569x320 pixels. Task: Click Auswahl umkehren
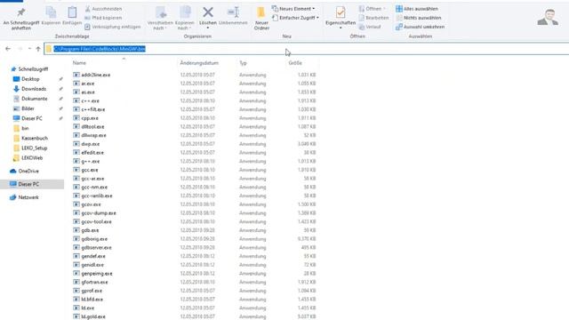point(421,27)
